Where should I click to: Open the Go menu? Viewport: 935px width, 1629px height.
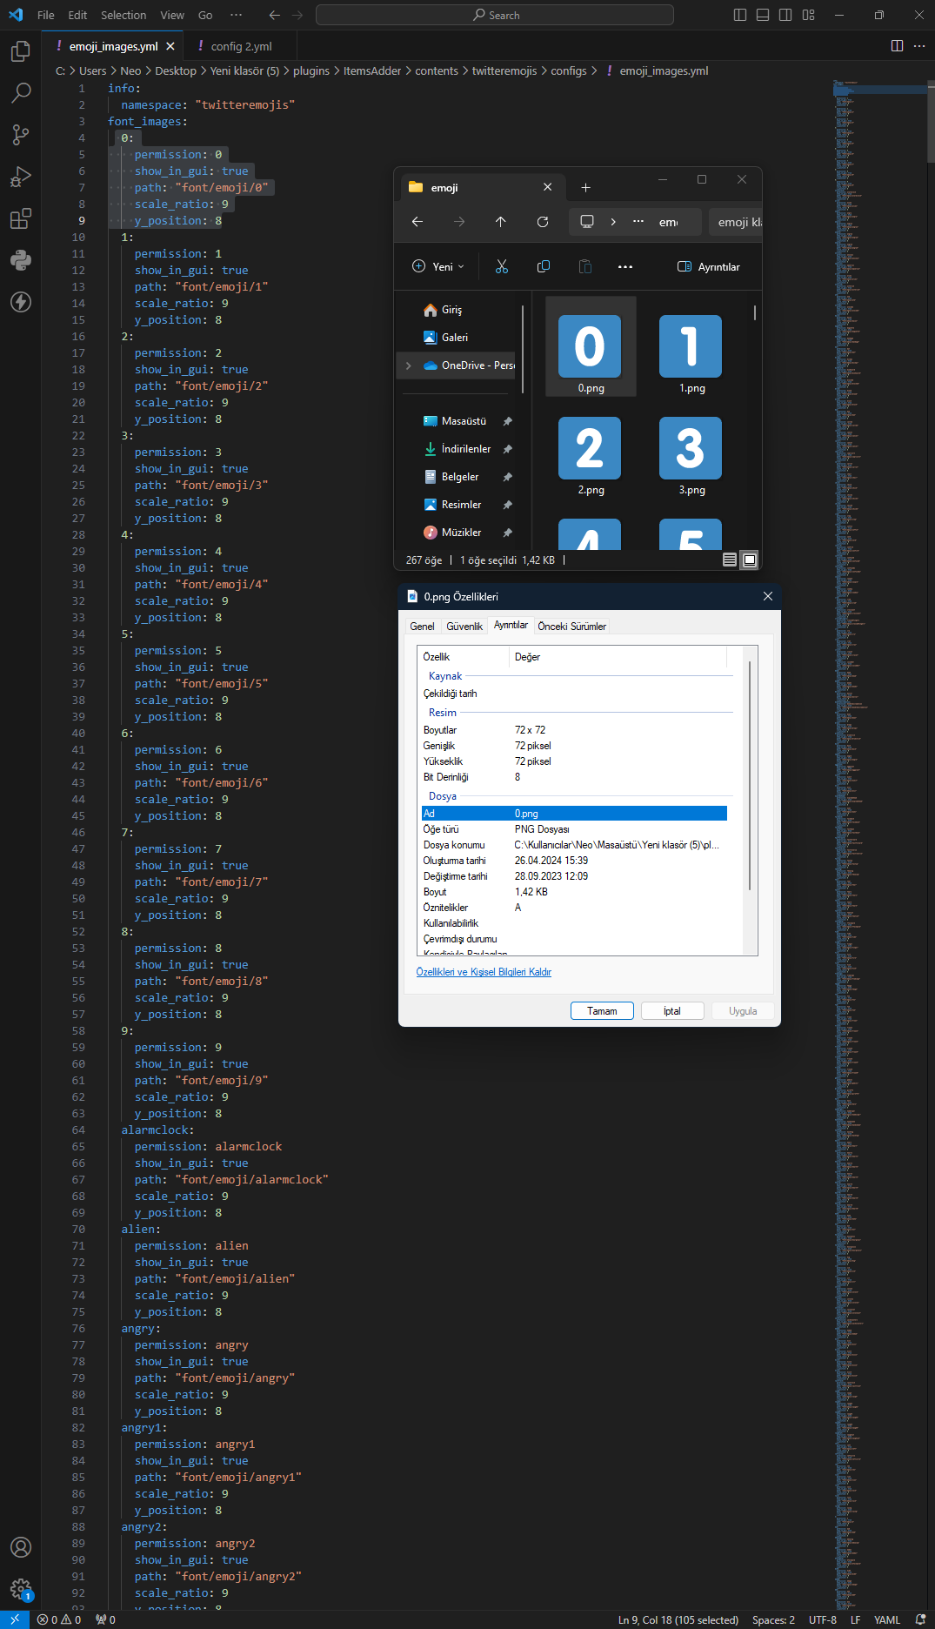point(205,15)
